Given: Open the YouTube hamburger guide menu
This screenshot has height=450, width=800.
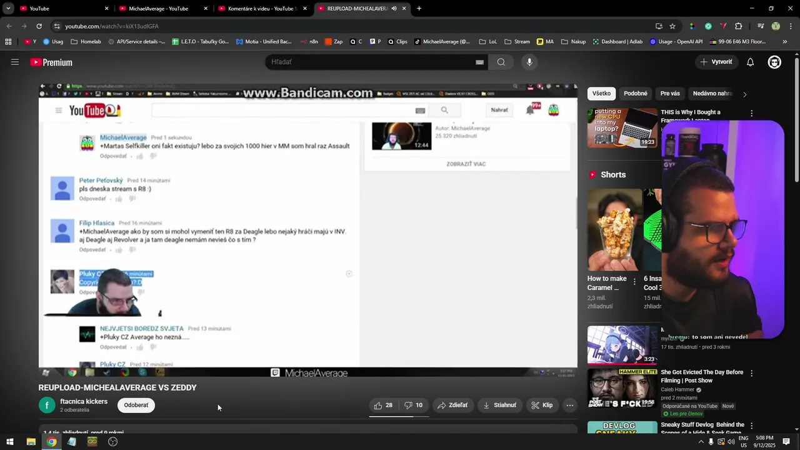Looking at the screenshot, I should (15, 62).
